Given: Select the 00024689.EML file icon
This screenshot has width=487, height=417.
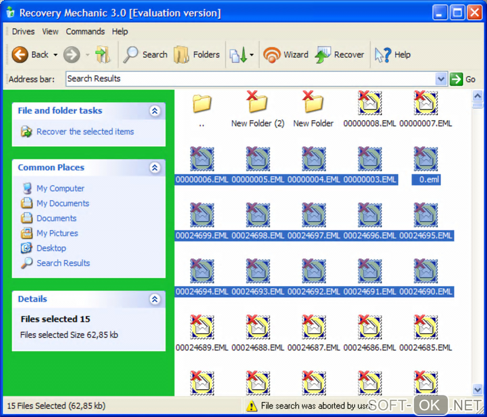Looking at the screenshot, I should click(x=202, y=327).
